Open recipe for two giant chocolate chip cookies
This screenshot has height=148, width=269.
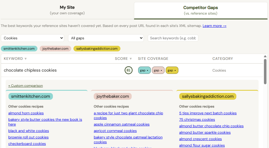tap(128, 115)
